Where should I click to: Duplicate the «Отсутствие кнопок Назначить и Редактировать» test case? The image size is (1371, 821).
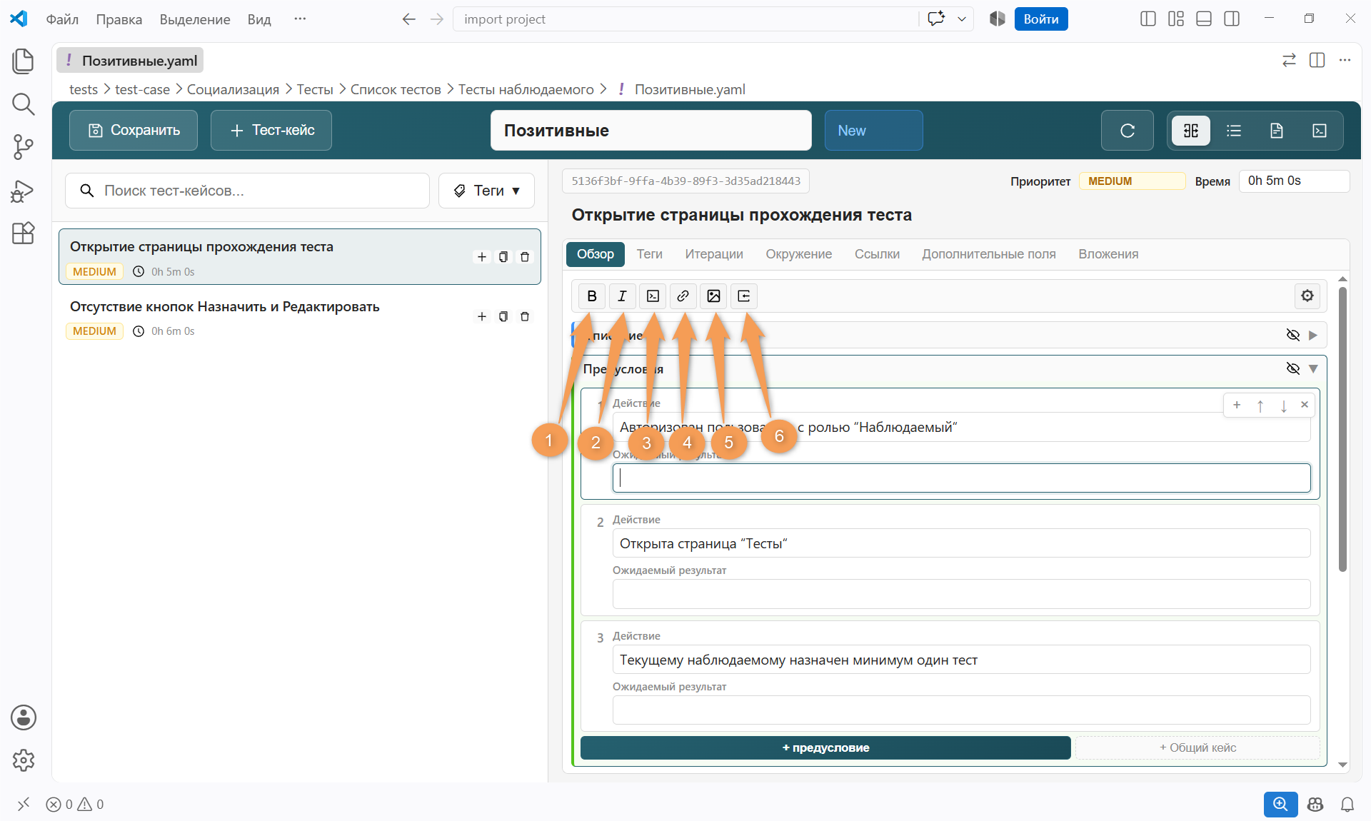(x=503, y=316)
